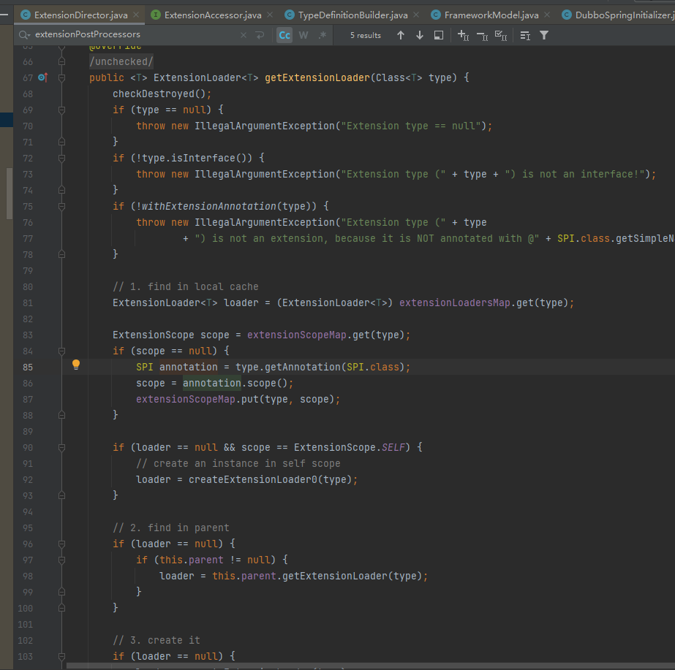This screenshot has width=675, height=670.
Task: Collapse the /unchecked/ annotation fold at line 66
Action: 61,61
